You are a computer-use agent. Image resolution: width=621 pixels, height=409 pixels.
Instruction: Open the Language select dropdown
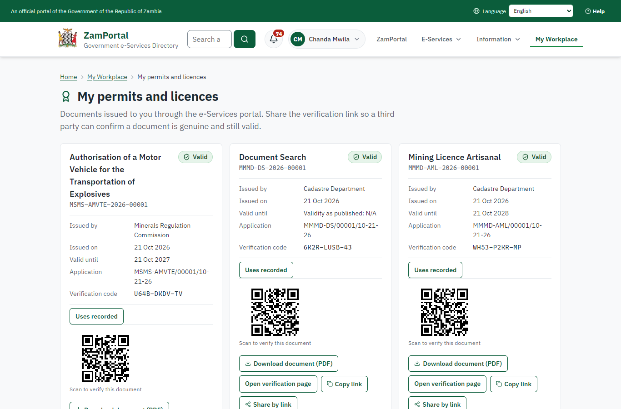(x=541, y=11)
